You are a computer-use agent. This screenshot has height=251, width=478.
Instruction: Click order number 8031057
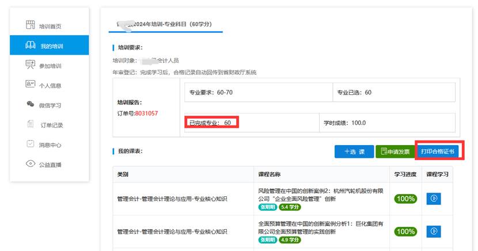146,113
